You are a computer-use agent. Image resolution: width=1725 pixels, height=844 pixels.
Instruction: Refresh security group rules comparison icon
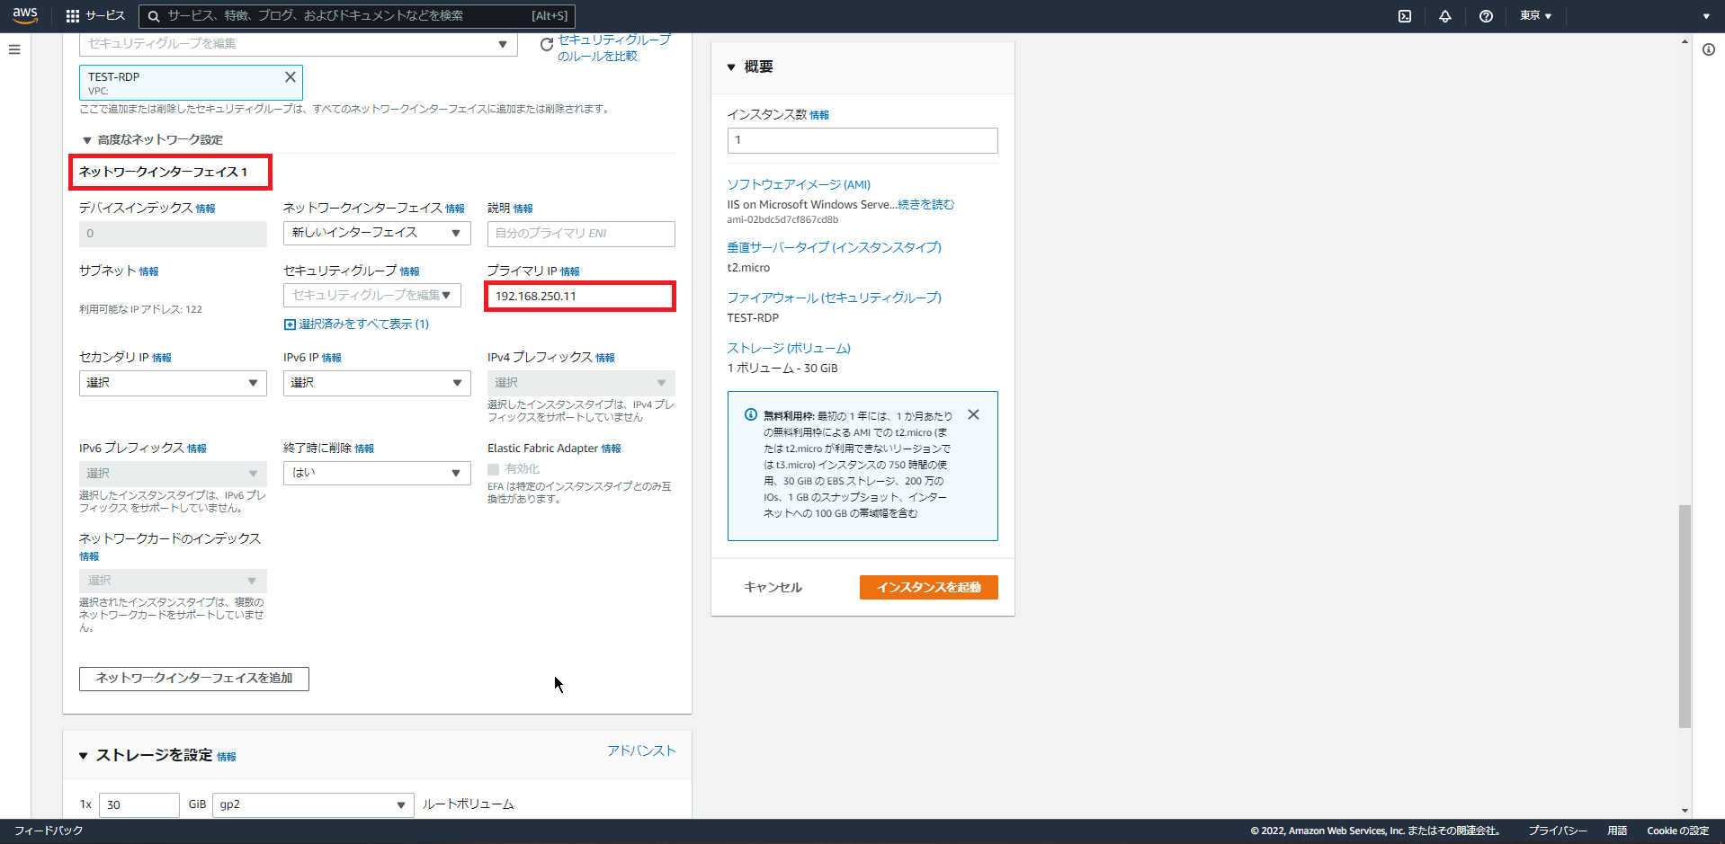(545, 43)
